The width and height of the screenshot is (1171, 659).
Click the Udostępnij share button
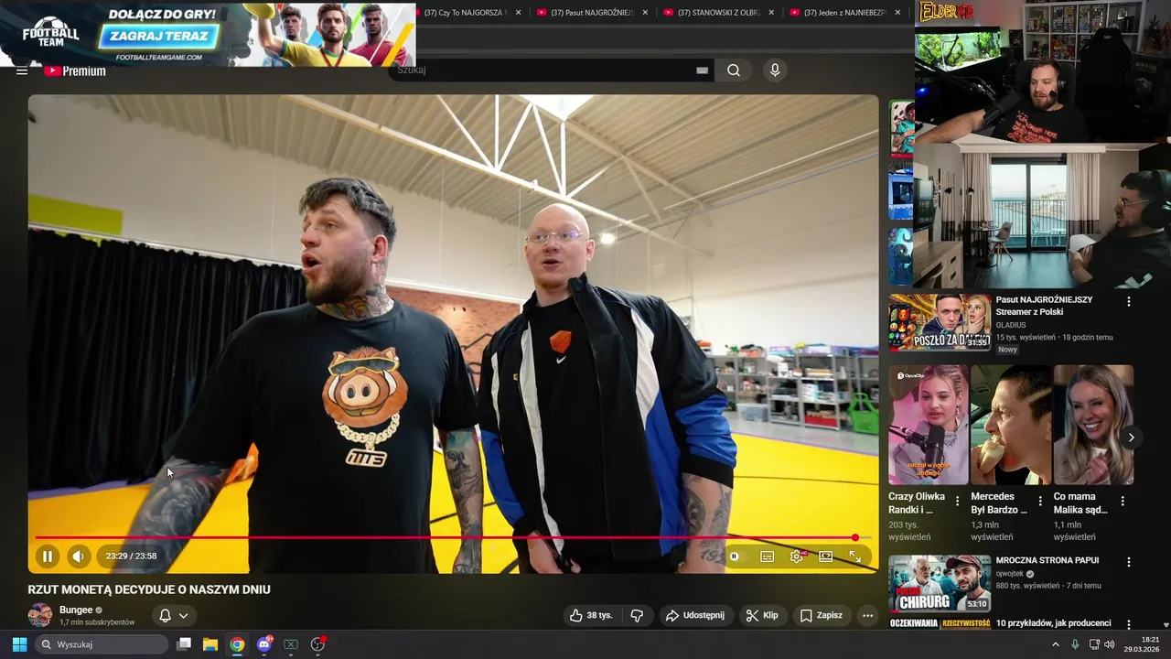tap(695, 615)
